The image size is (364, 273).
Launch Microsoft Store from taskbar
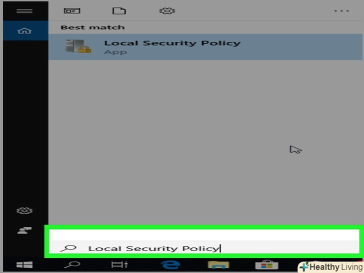click(x=266, y=265)
